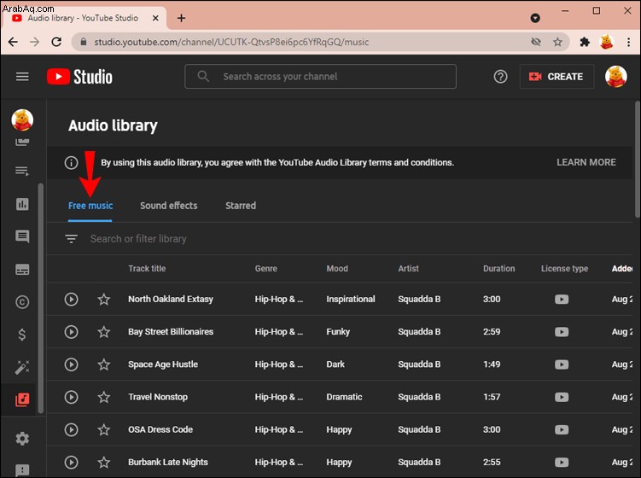Focus the Search or filter library field
The image size is (641, 478).
pyautogui.click(x=138, y=239)
